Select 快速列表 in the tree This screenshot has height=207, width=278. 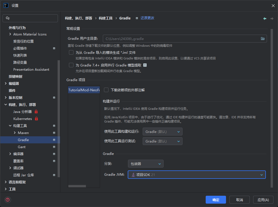point(20,55)
